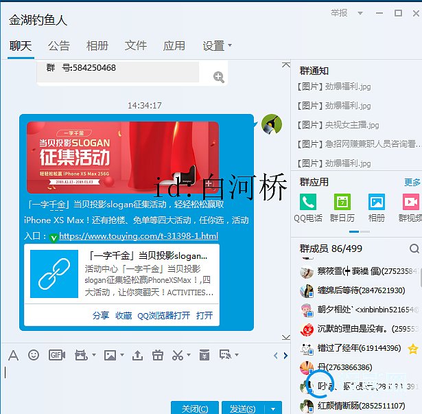Click the upload file icon

137,355
